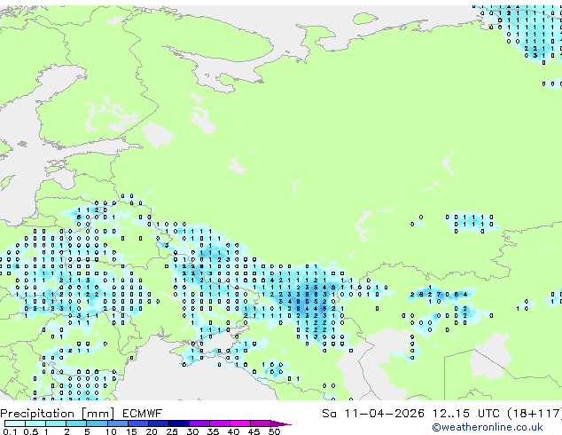Click the legend label '20'
The width and height of the screenshot is (562, 435).
(152, 431)
